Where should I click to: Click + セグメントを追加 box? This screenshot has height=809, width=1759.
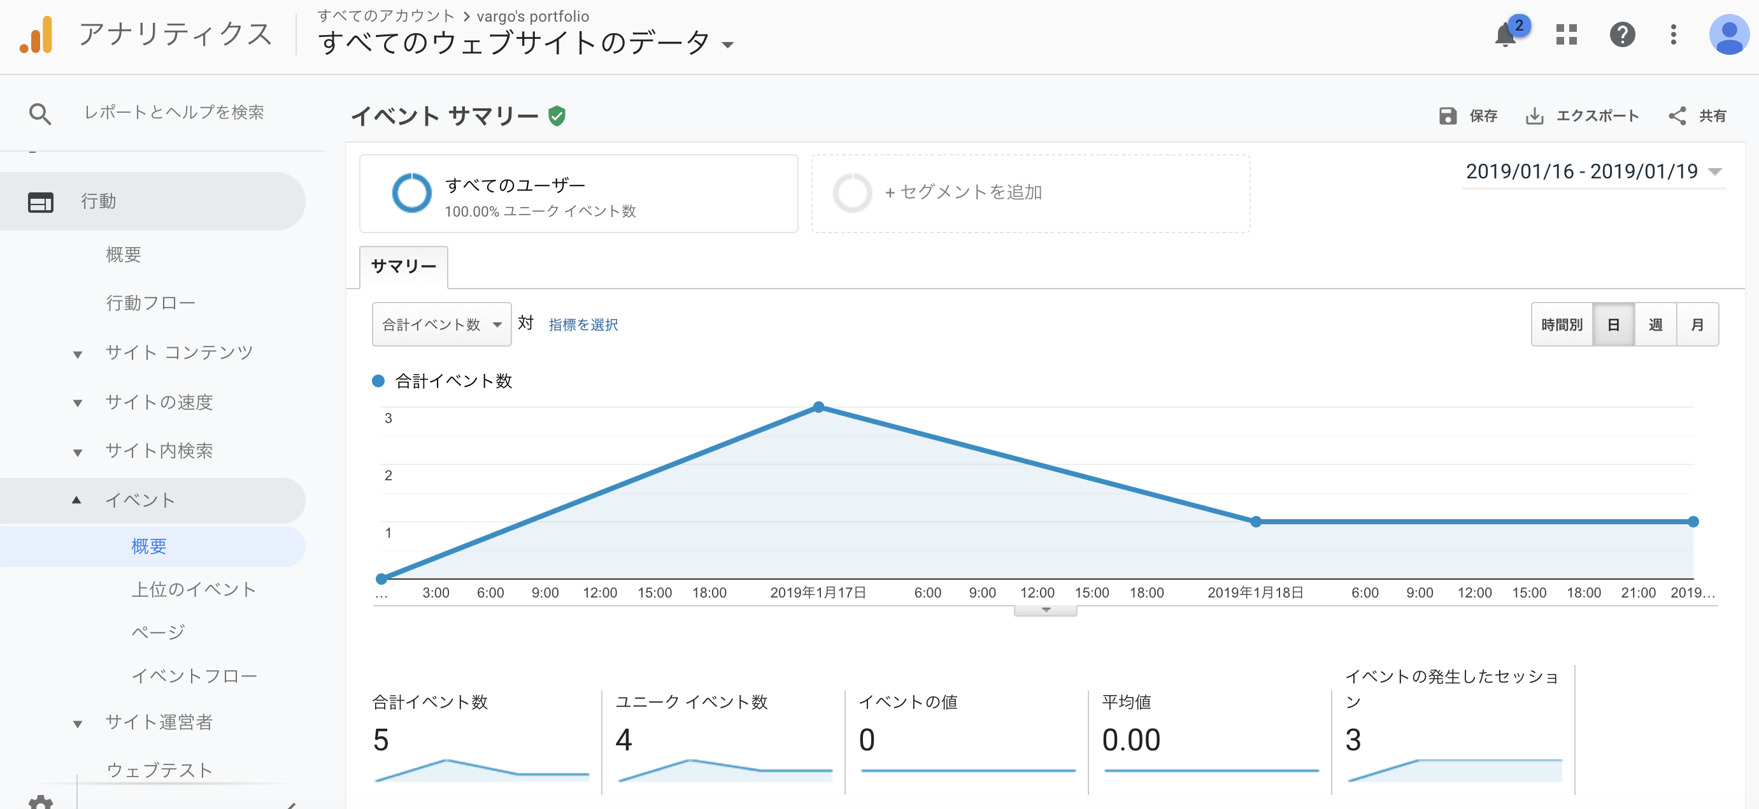click(x=1030, y=194)
